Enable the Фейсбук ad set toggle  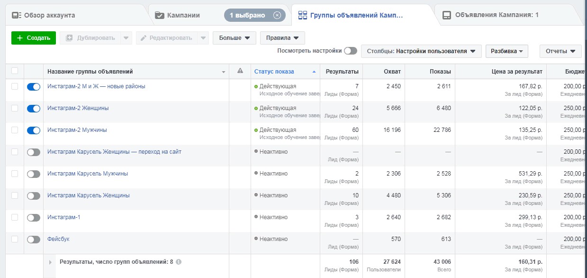tap(34, 240)
